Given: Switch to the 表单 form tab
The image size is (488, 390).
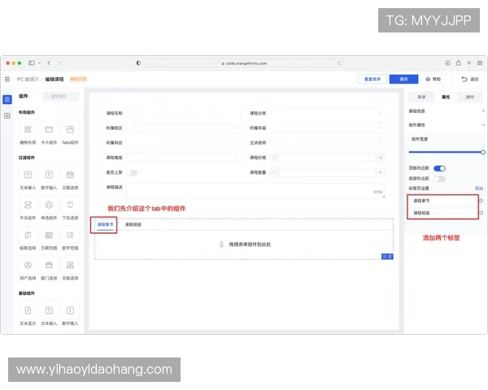Looking at the screenshot, I should point(421,97).
